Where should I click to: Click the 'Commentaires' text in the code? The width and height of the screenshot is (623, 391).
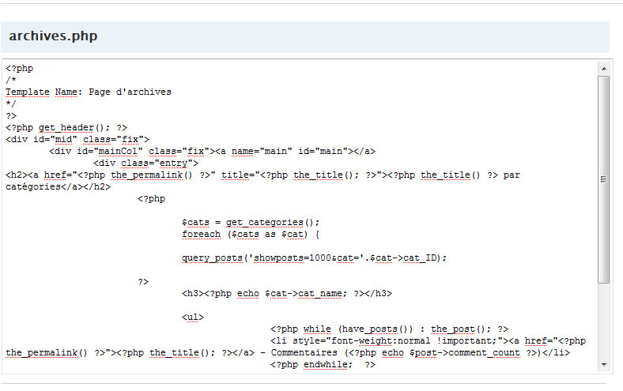pos(304,353)
